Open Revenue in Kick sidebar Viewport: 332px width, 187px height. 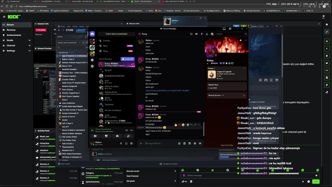(x=17, y=30)
